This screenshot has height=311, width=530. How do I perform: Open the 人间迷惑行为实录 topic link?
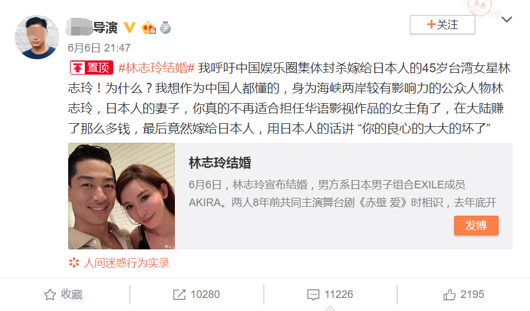[126, 262]
